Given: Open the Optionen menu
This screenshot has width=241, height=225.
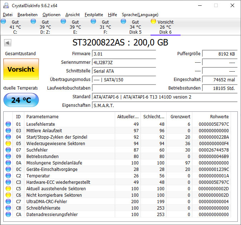Looking at the screenshot, I should pos(51,15).
